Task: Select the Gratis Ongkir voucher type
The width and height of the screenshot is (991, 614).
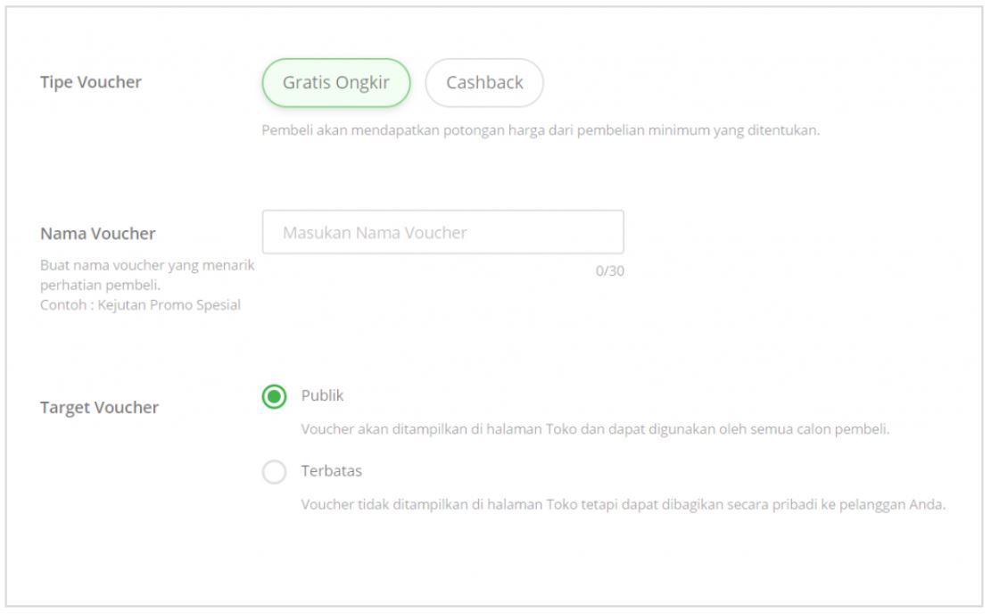Action: click(x=335, y=83)
